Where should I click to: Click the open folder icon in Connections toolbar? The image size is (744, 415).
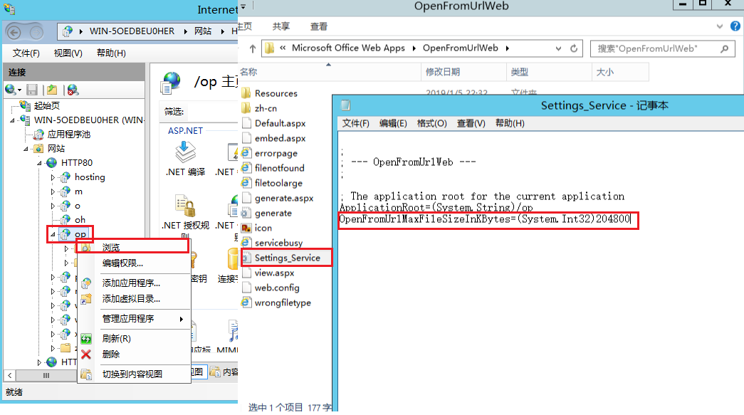pos(52,90)
